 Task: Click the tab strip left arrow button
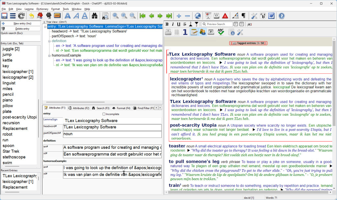point(156,108)
